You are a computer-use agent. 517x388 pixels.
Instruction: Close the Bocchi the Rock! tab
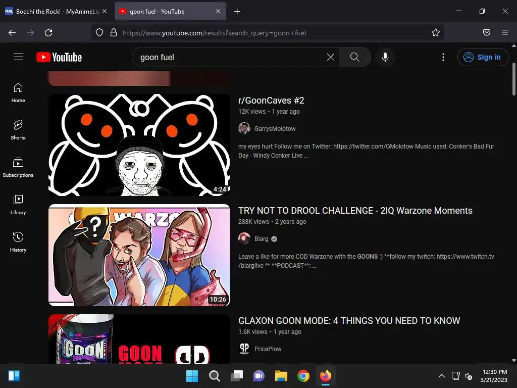point(105,11)
